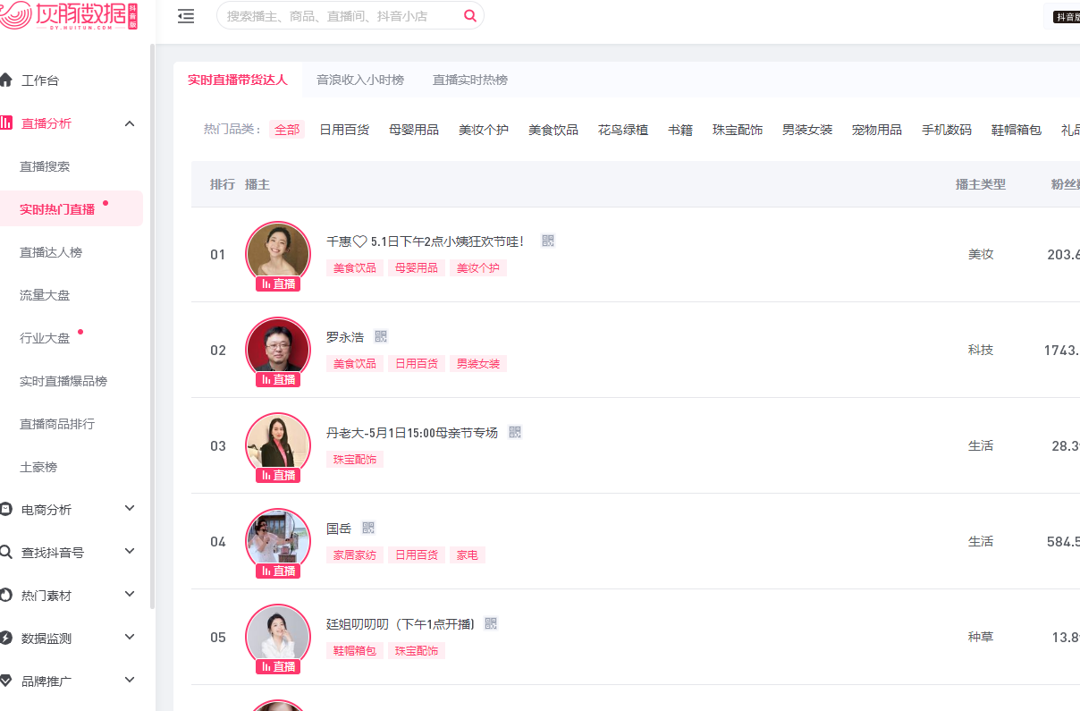The image size is (1080, 711).
Task: Click 国岳 streamer avatar
Action: [278, 539]
